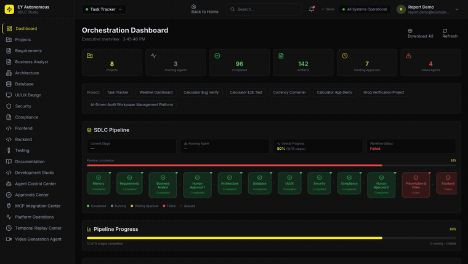Click the Testing tube icon
Image resolution: width=468 pixels, height=264 pixels.
[9, 150]
